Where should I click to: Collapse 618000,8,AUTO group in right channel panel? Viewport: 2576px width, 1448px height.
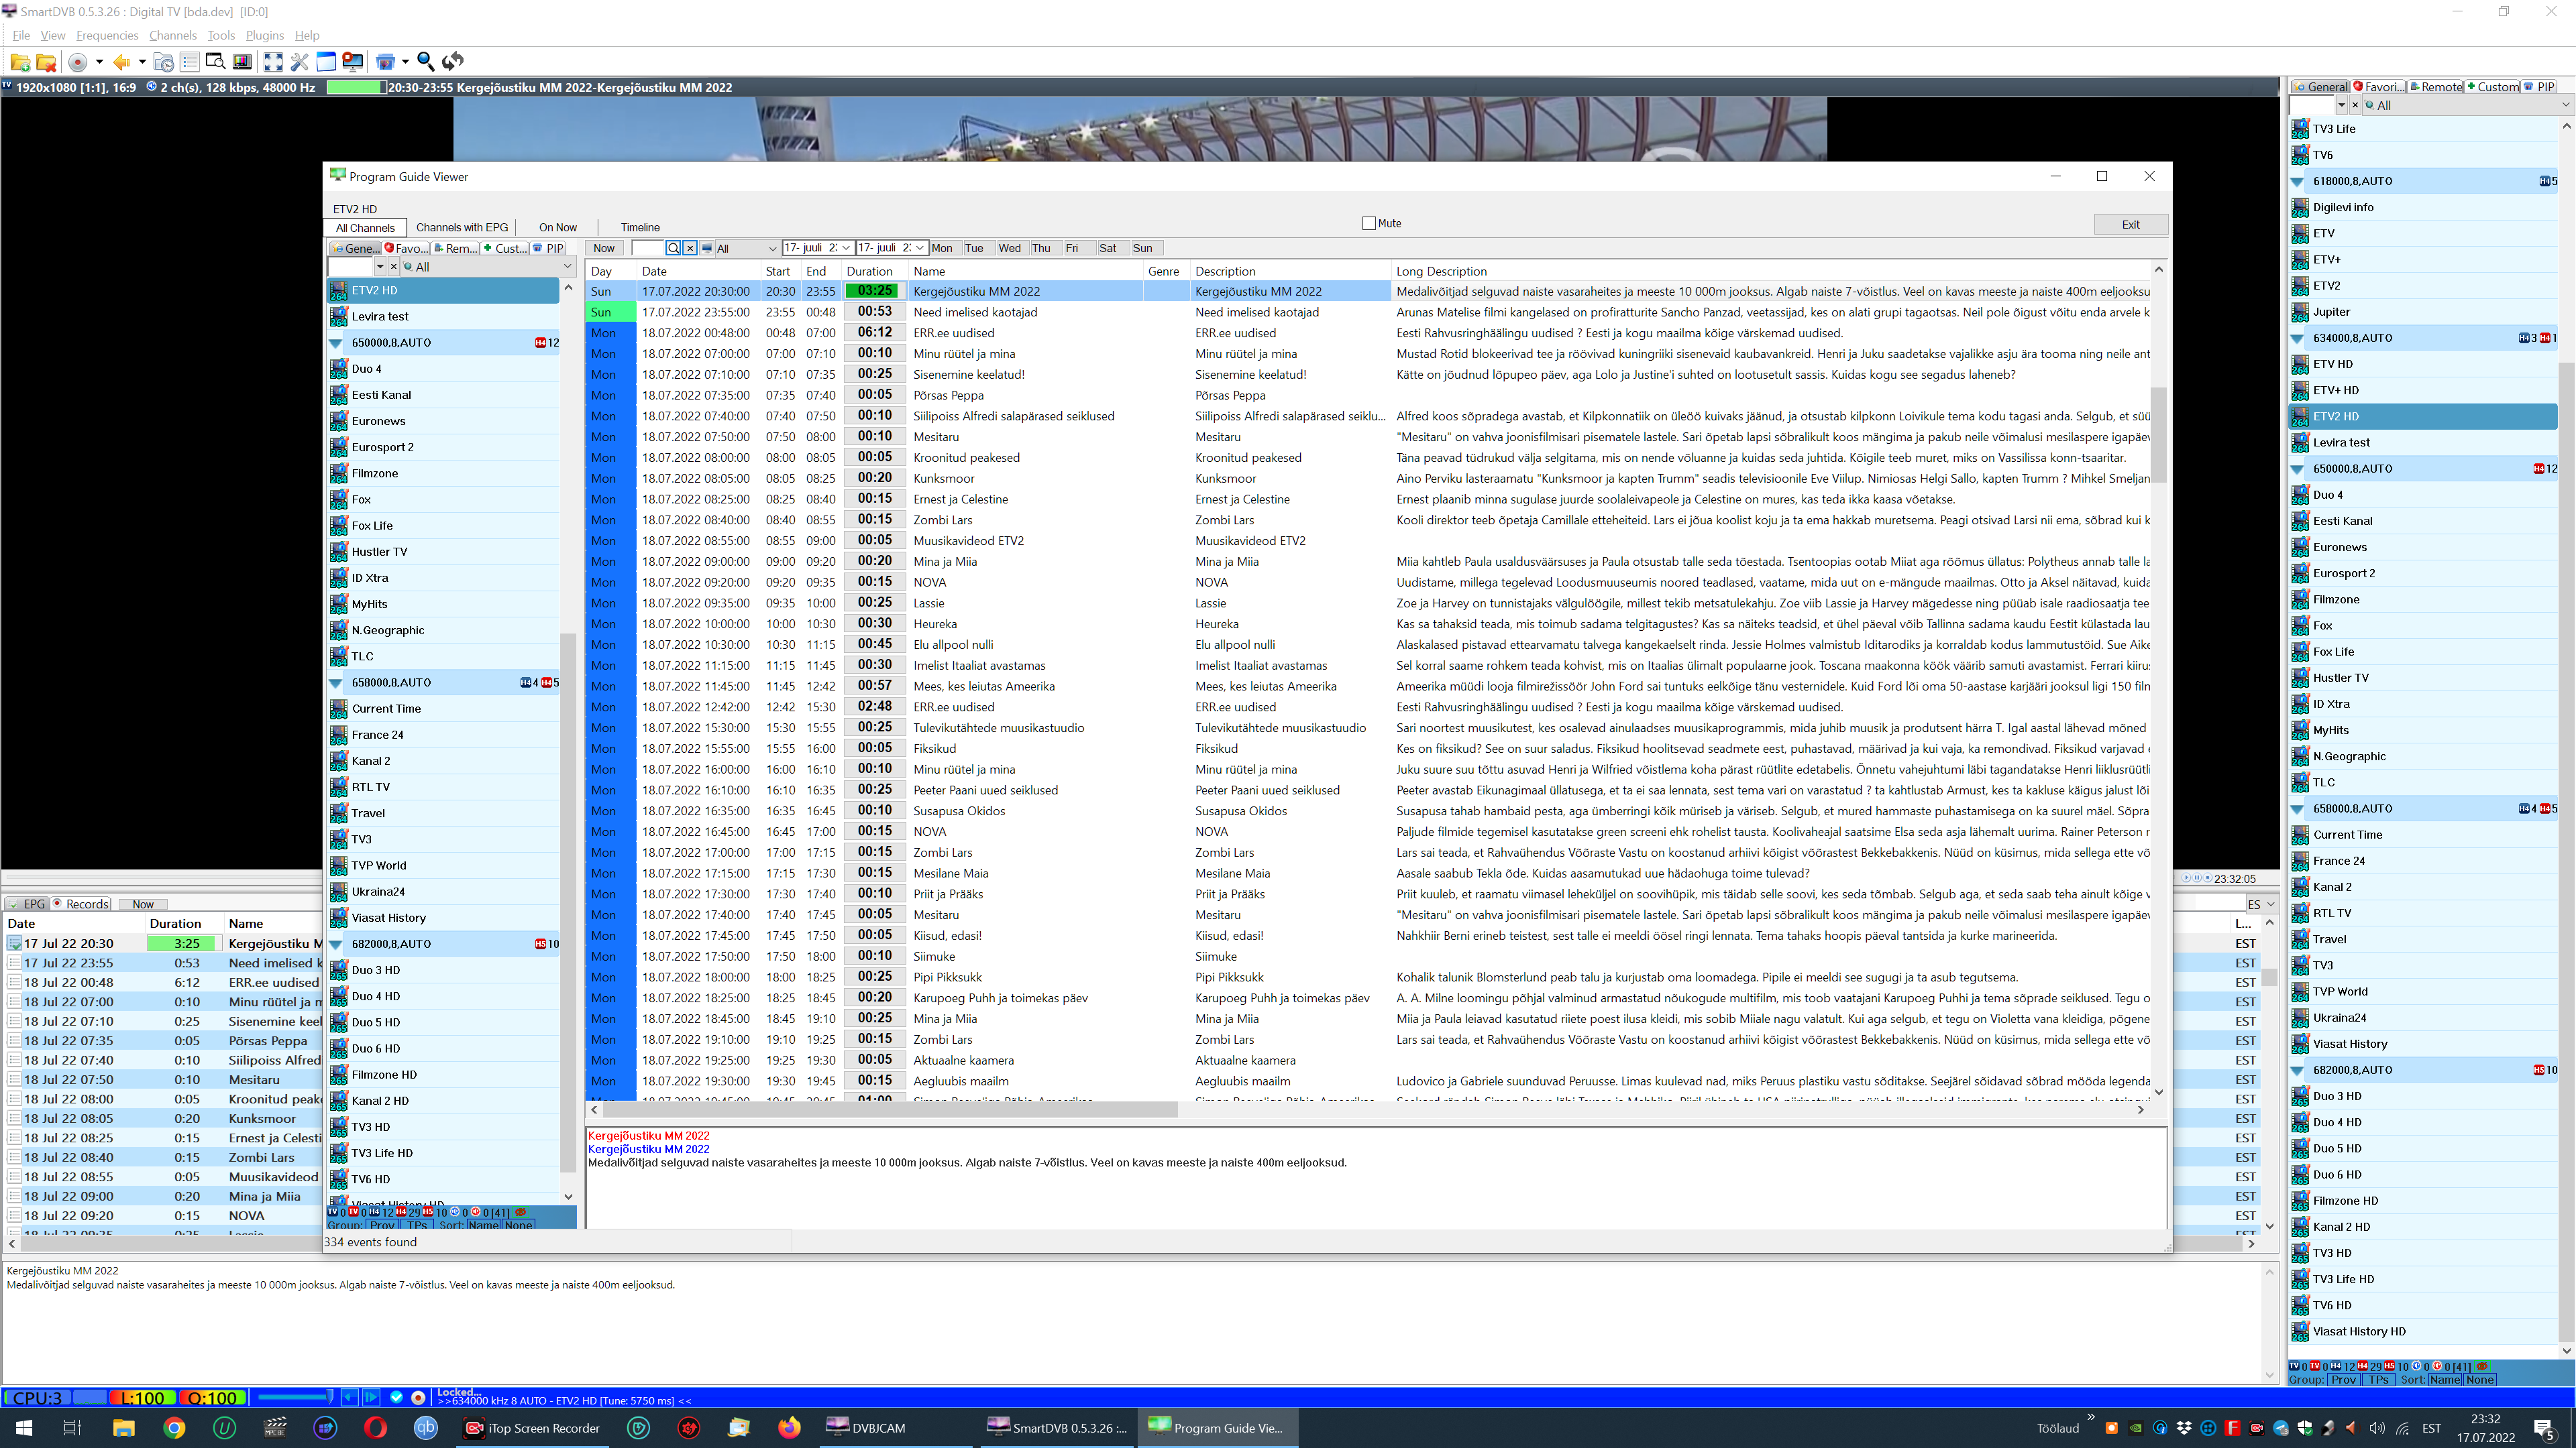click(2297, 181)
